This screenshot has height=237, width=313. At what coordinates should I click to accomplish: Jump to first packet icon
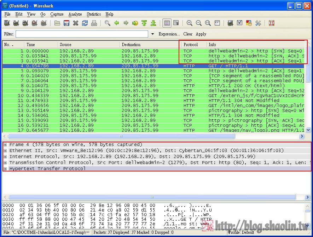144,23
